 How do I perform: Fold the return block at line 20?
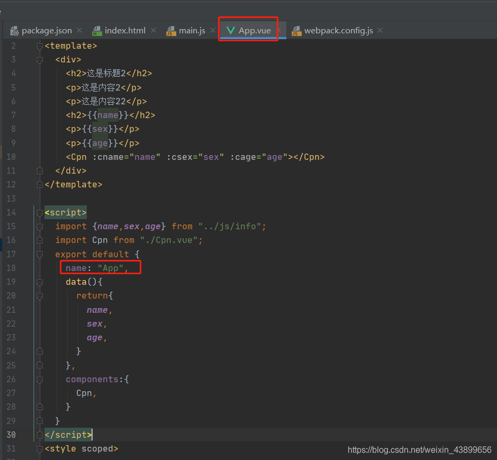(x=40, y=296)
